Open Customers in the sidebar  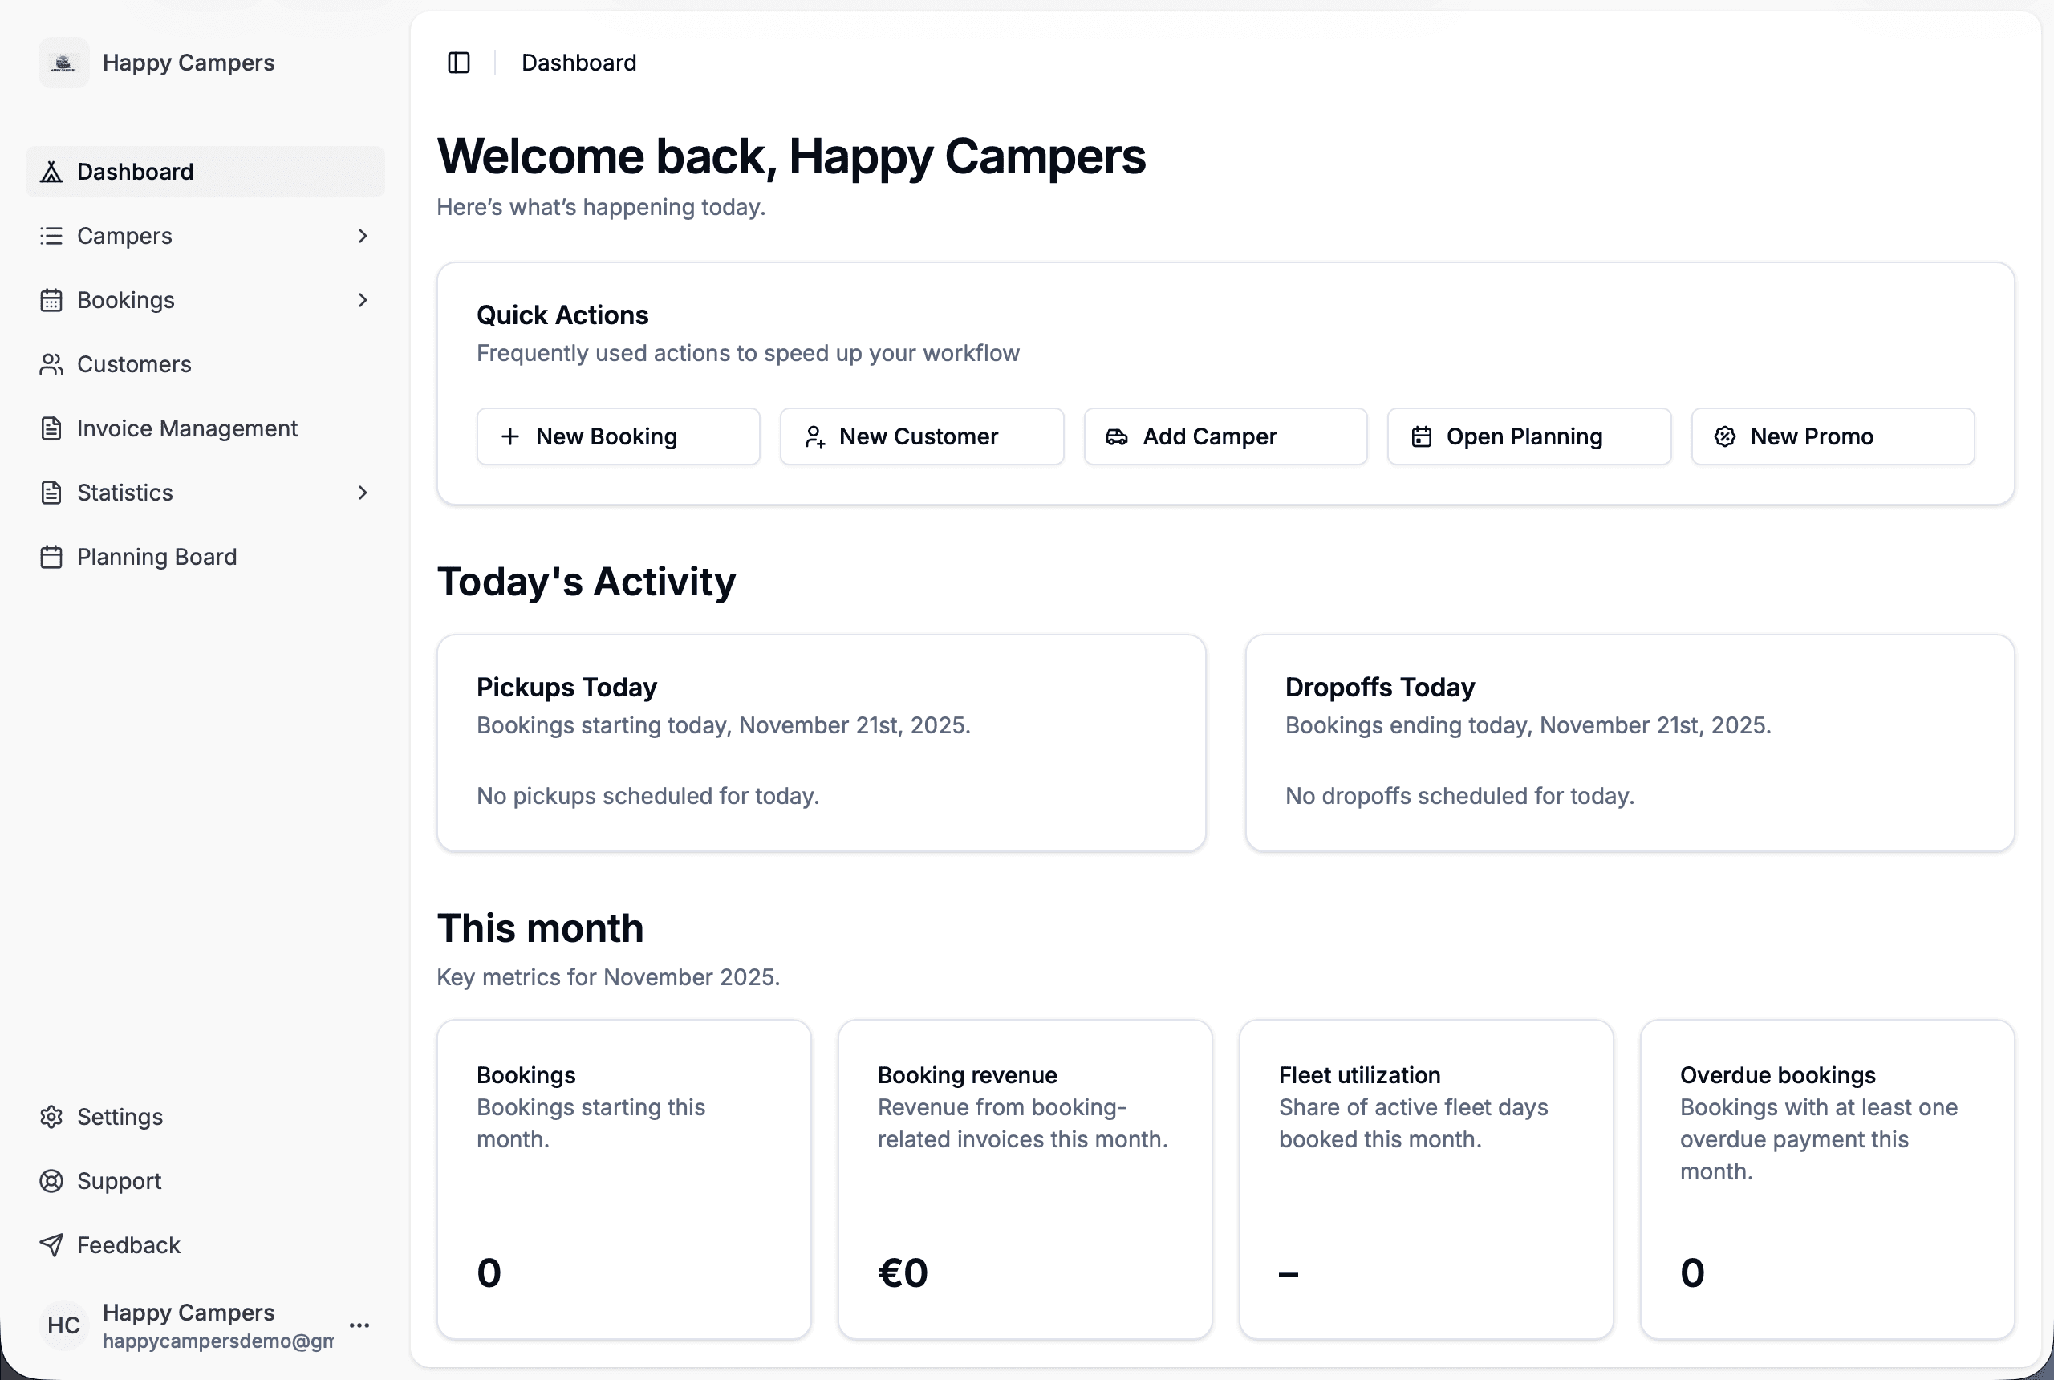(x=134, y=364)
